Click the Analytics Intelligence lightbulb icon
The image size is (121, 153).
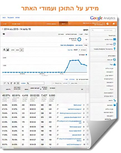point(115,49)
